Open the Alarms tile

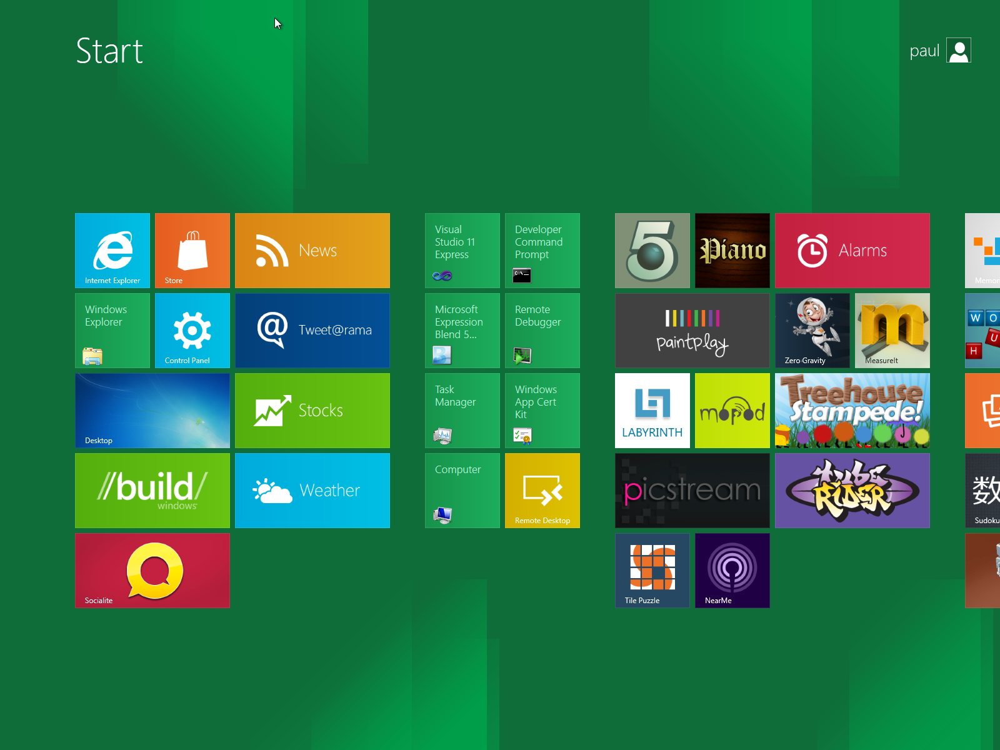(852, 251)
